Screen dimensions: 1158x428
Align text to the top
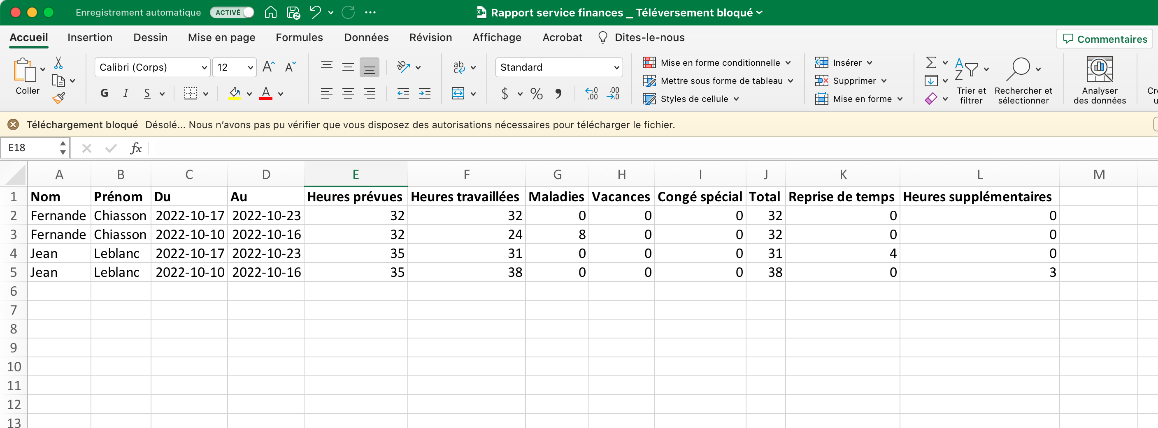tap(327, 67)
